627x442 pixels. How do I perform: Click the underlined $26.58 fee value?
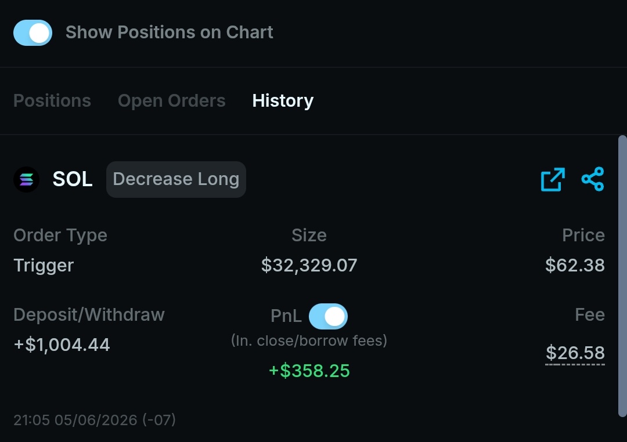(x=575, y=353)
